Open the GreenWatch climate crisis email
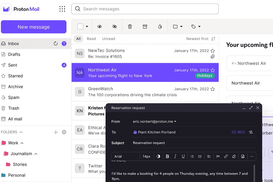This screenshot has width=273, height=182. (x=145, y=92)
